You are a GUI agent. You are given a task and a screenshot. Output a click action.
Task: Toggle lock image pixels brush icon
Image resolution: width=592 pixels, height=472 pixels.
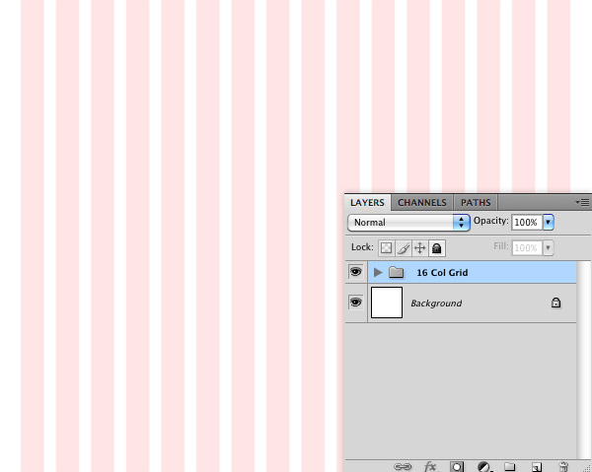[403, 248]
